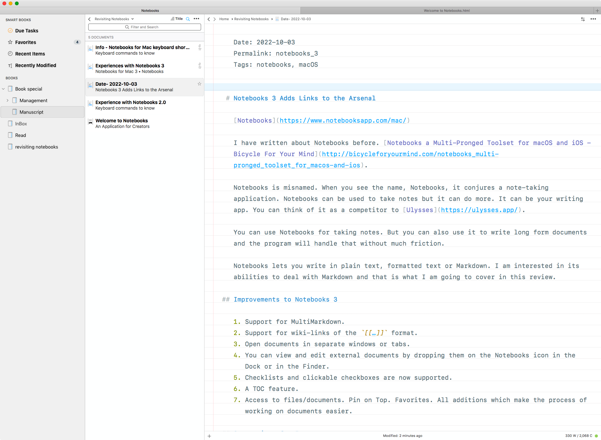The height and width of the screenshot is (440, 601).
Task: Click the green sync status dot
Action: point(596,436)
